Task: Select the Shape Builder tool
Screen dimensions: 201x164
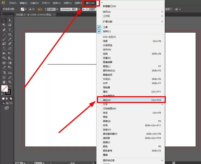Action: coord(4,58)
